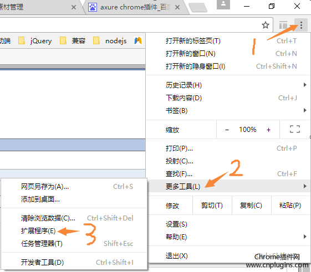Click the 粘贴(P) button
The image size is (311, 272).
click(x=290, y=206)
